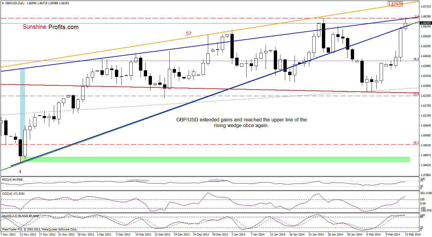The image size is (432, 237).
Task: Click the 1.63985 price axis label
Action: pyautogui.click(x=426, y=66)
